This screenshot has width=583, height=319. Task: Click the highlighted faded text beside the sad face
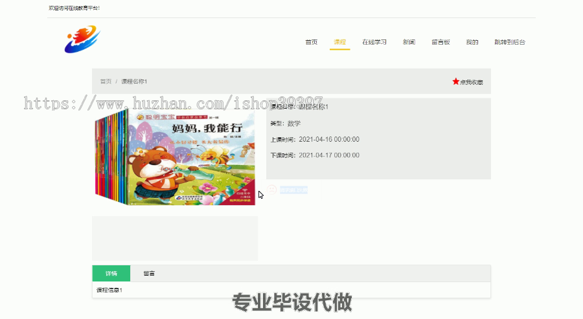(293, 190)
